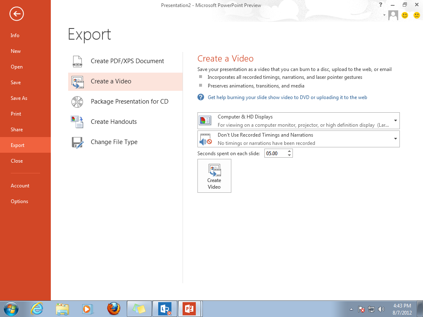Launch Firefox from the taskbar
Image resolution: width=423 pixels, height=317 pixels.
[114, 308]
